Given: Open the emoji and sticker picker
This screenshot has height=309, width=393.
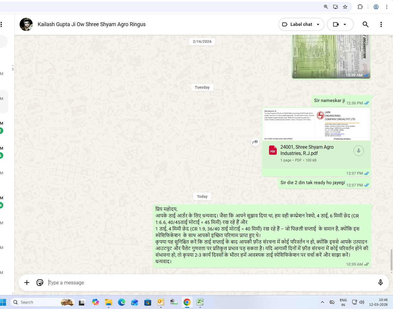Looking at the screenshot, I should tap(40, 283).
